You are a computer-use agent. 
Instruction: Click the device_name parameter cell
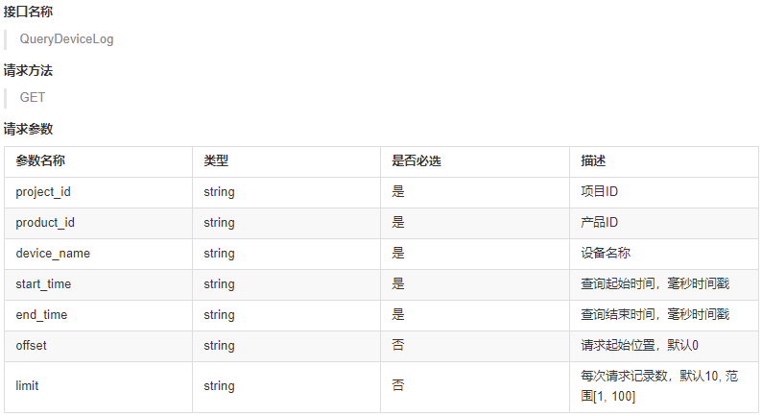point(53,254)
